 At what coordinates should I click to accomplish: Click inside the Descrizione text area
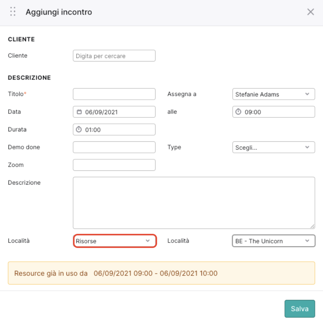tap(194, 203)
